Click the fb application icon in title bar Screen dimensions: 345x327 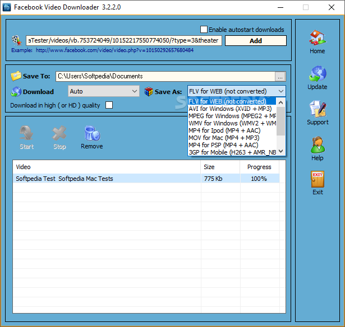click(x=6, y=7)
